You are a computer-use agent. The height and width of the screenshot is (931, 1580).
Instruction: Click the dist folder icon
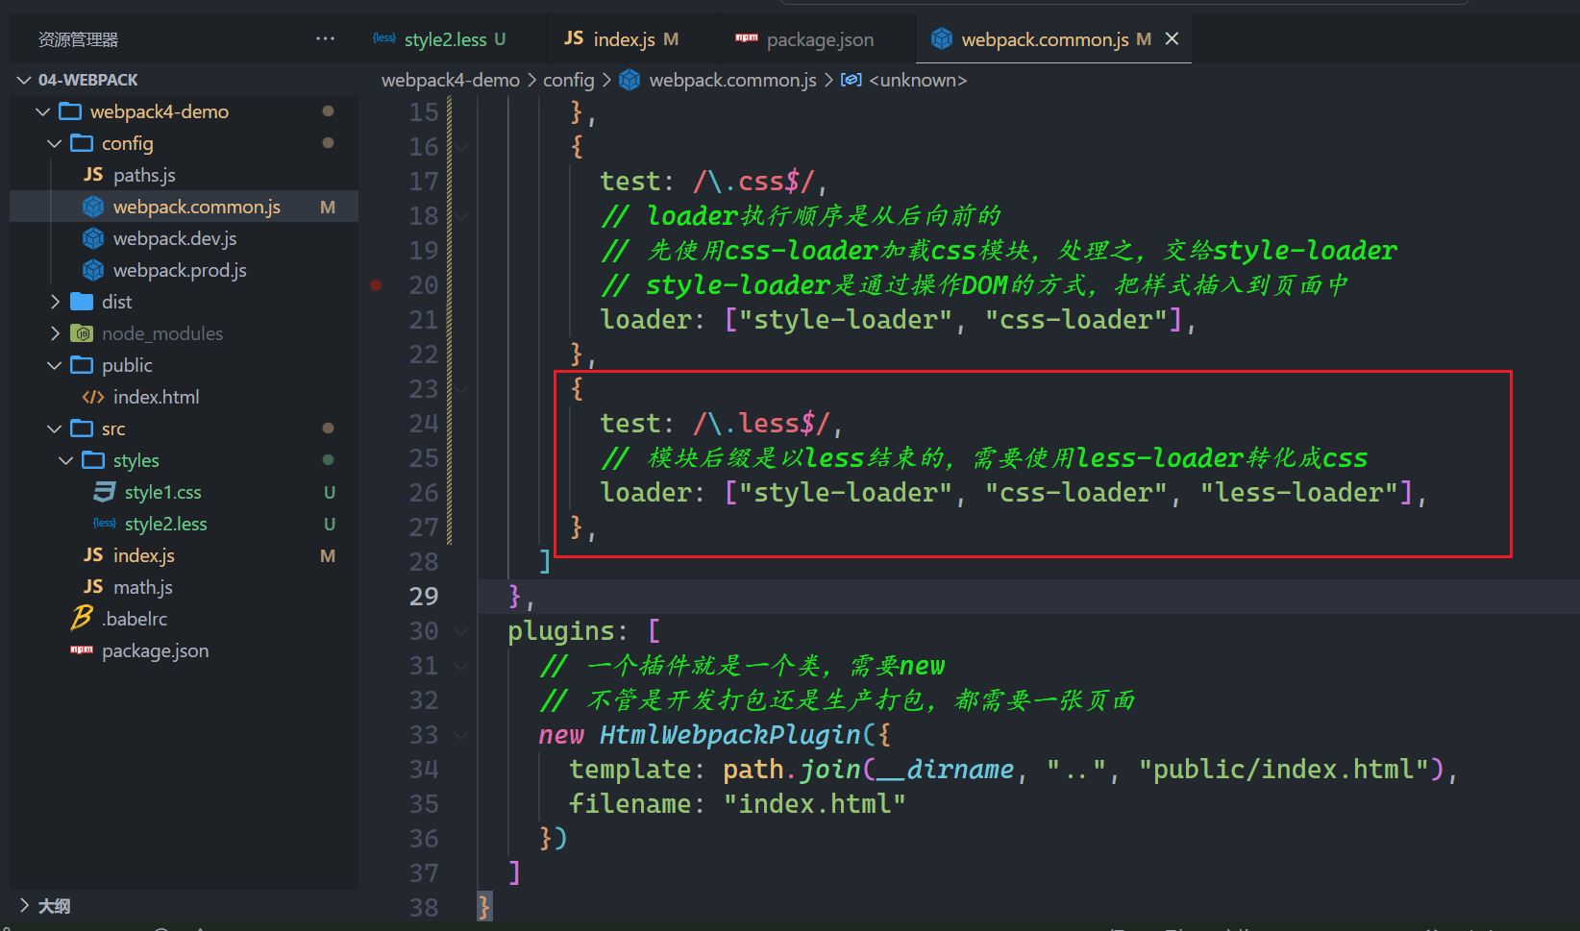point(82,302)
